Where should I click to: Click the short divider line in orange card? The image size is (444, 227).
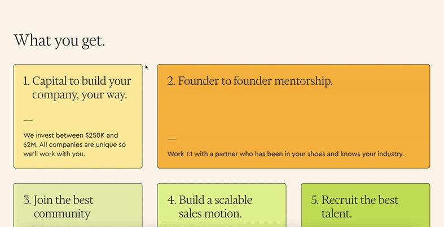click(172, 139)
